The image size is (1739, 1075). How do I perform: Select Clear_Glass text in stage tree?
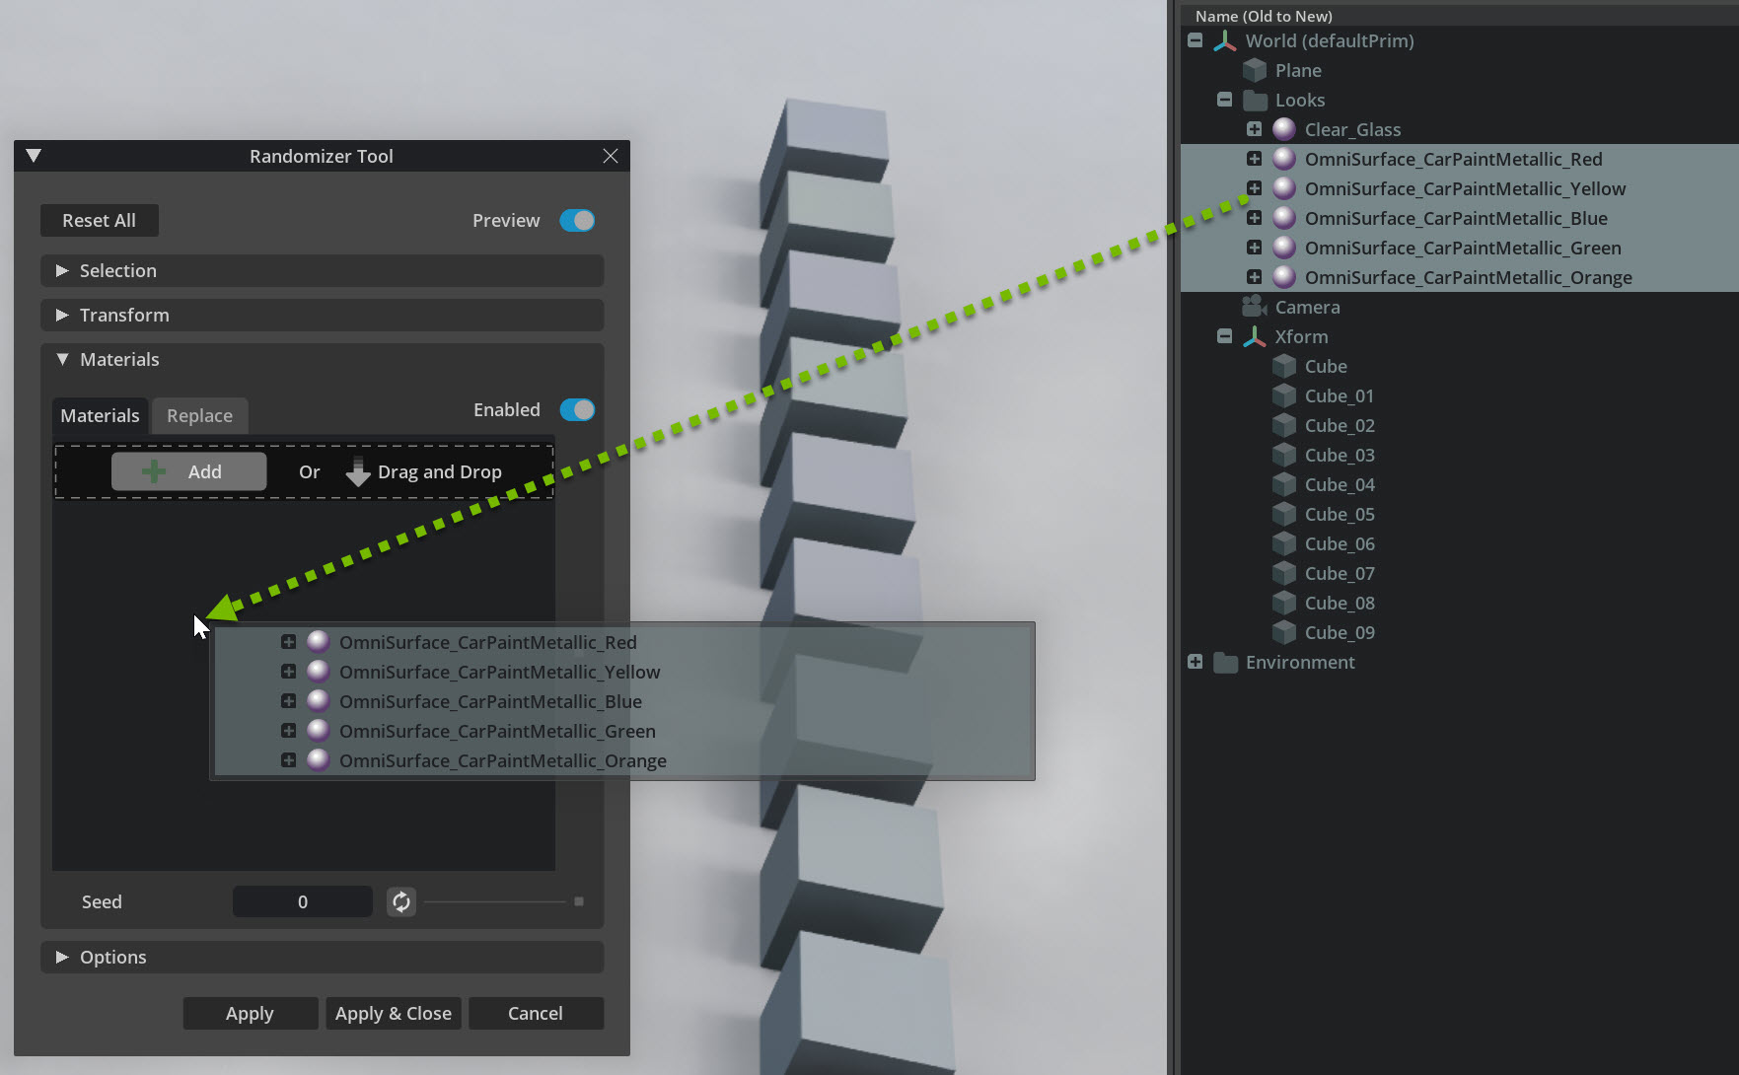1352,130
